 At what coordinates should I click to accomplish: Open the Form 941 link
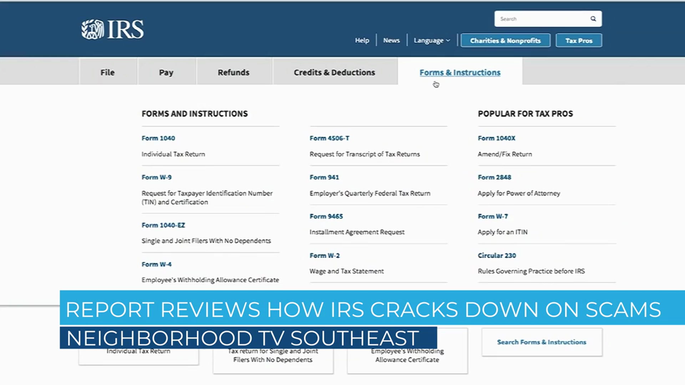click(x=324, y=177)
